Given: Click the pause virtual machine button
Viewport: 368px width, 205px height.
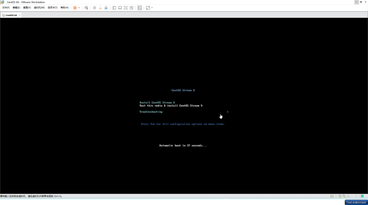Looking at the screenshot, I should click(75, 8).
